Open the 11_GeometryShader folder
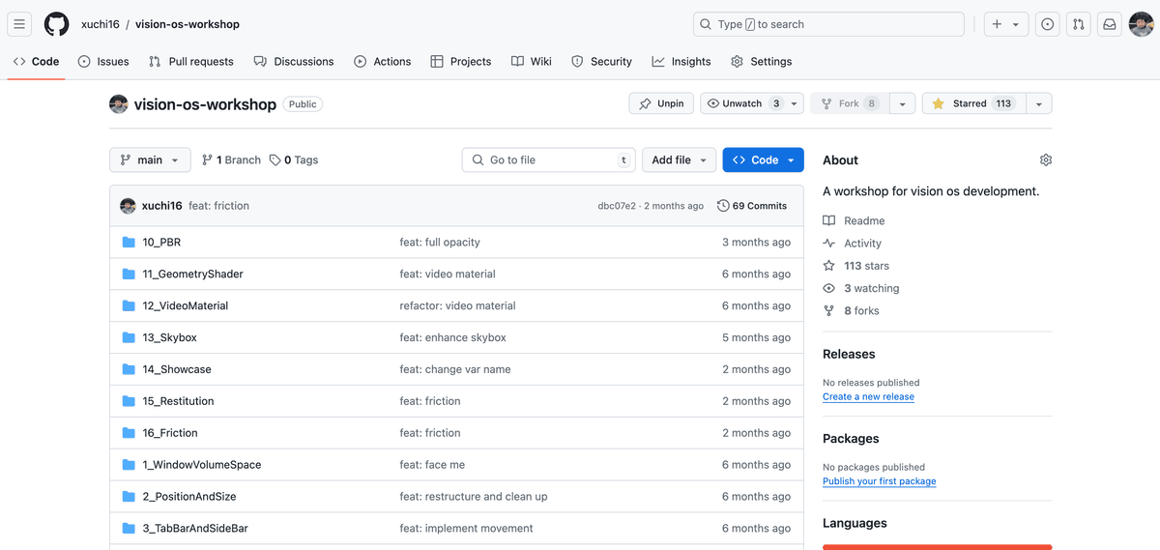The width and height of the screenshot is (1160, 550). point(192,275)
